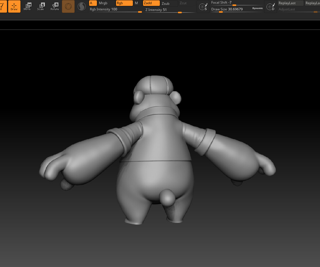Click the cut-off ReplayLa button
Image resolution: width=320 pixels, height=267 pixels.
click(x=312, y=3)
